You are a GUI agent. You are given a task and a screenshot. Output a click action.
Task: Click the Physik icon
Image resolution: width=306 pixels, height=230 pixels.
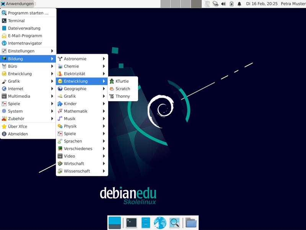pos(60,126)
